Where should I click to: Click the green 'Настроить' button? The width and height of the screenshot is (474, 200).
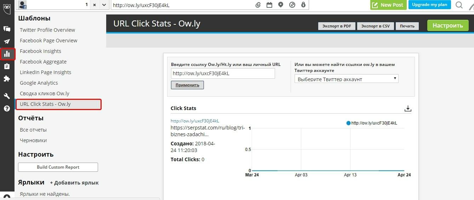[x=447, y=25]
